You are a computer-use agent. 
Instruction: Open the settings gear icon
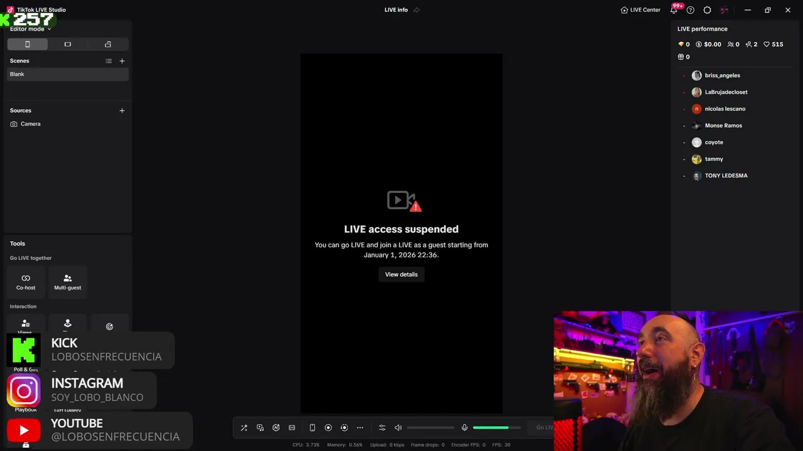tap(708, 10)
